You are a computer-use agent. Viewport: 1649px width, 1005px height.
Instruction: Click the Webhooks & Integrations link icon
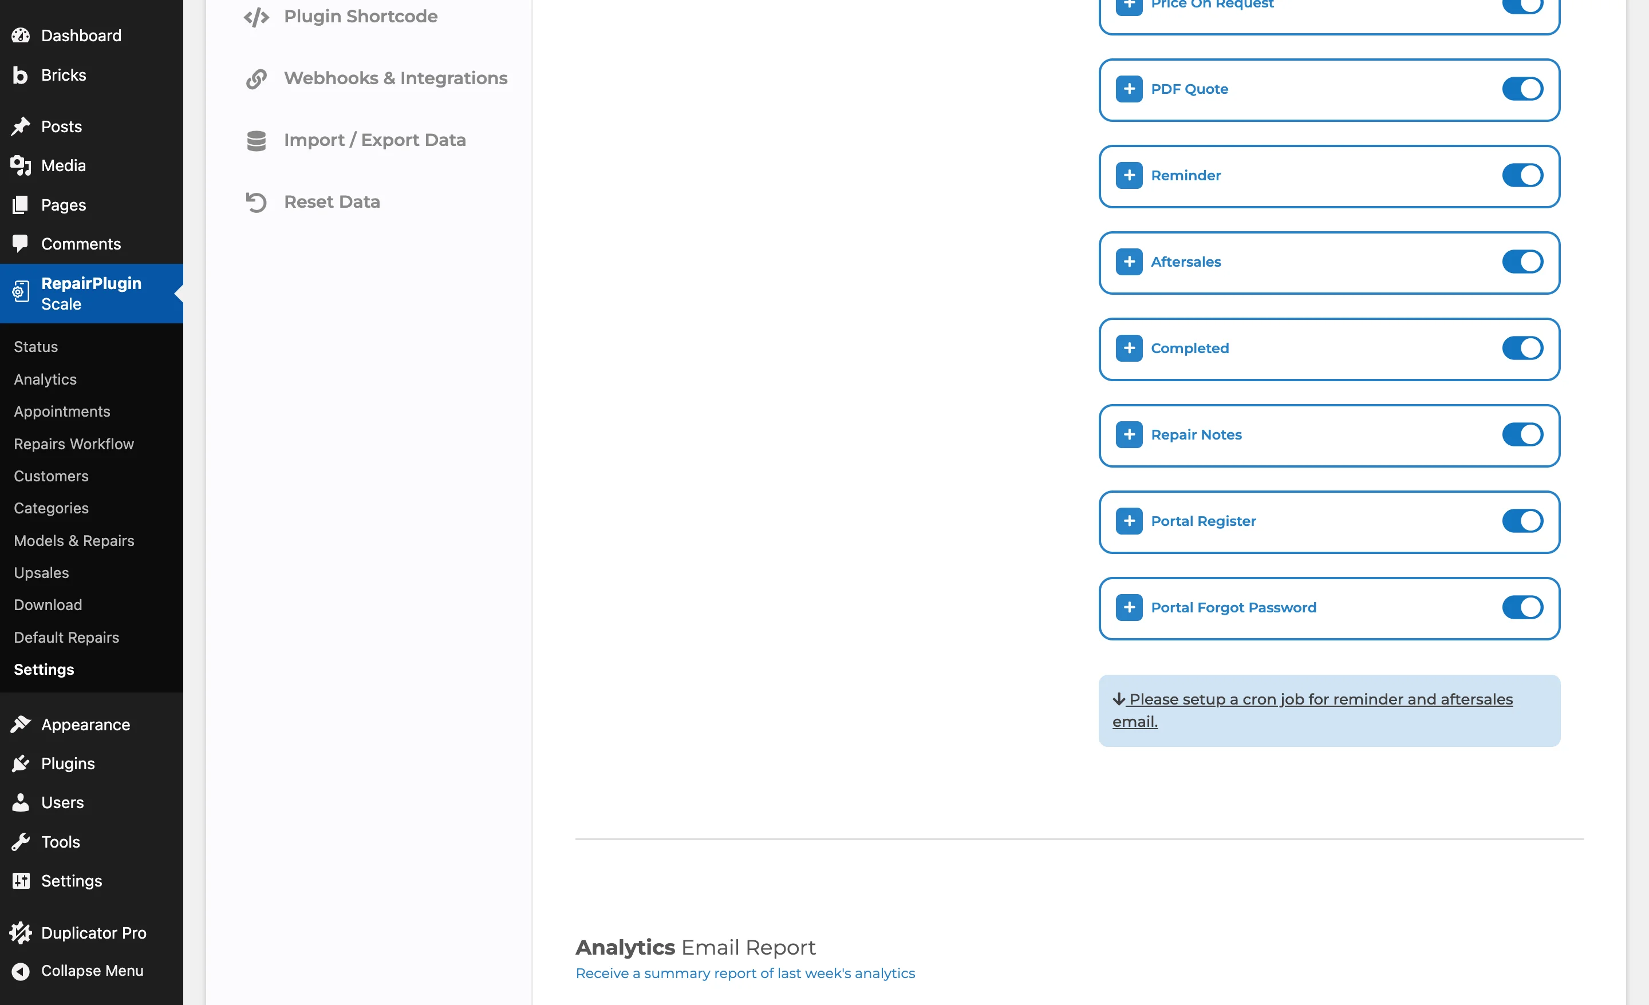257,79
